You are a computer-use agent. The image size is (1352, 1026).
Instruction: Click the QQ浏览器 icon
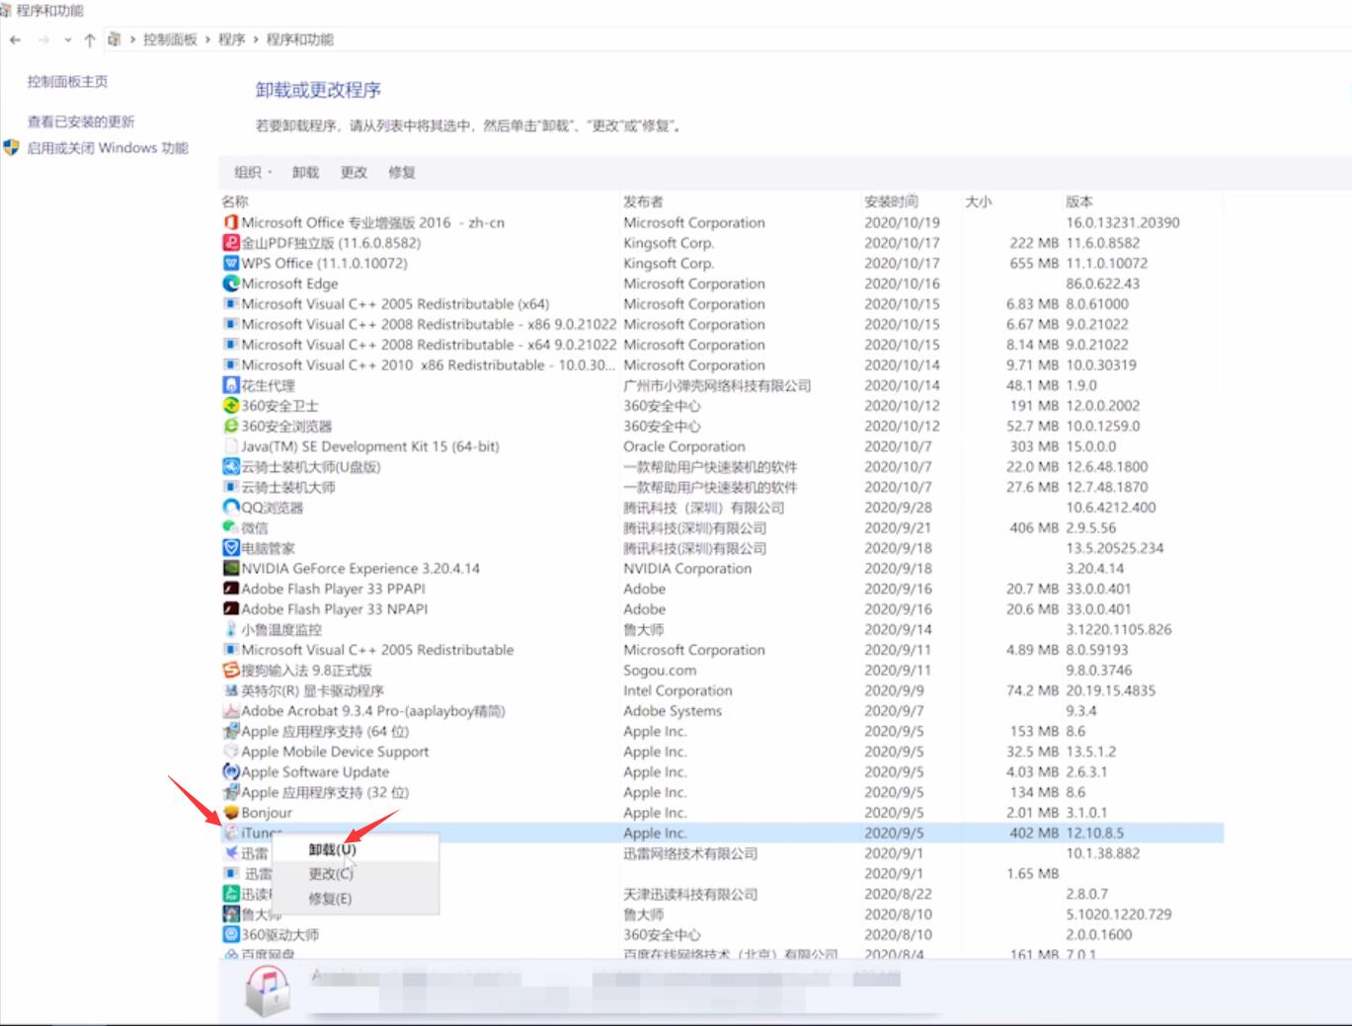point(231,508)
